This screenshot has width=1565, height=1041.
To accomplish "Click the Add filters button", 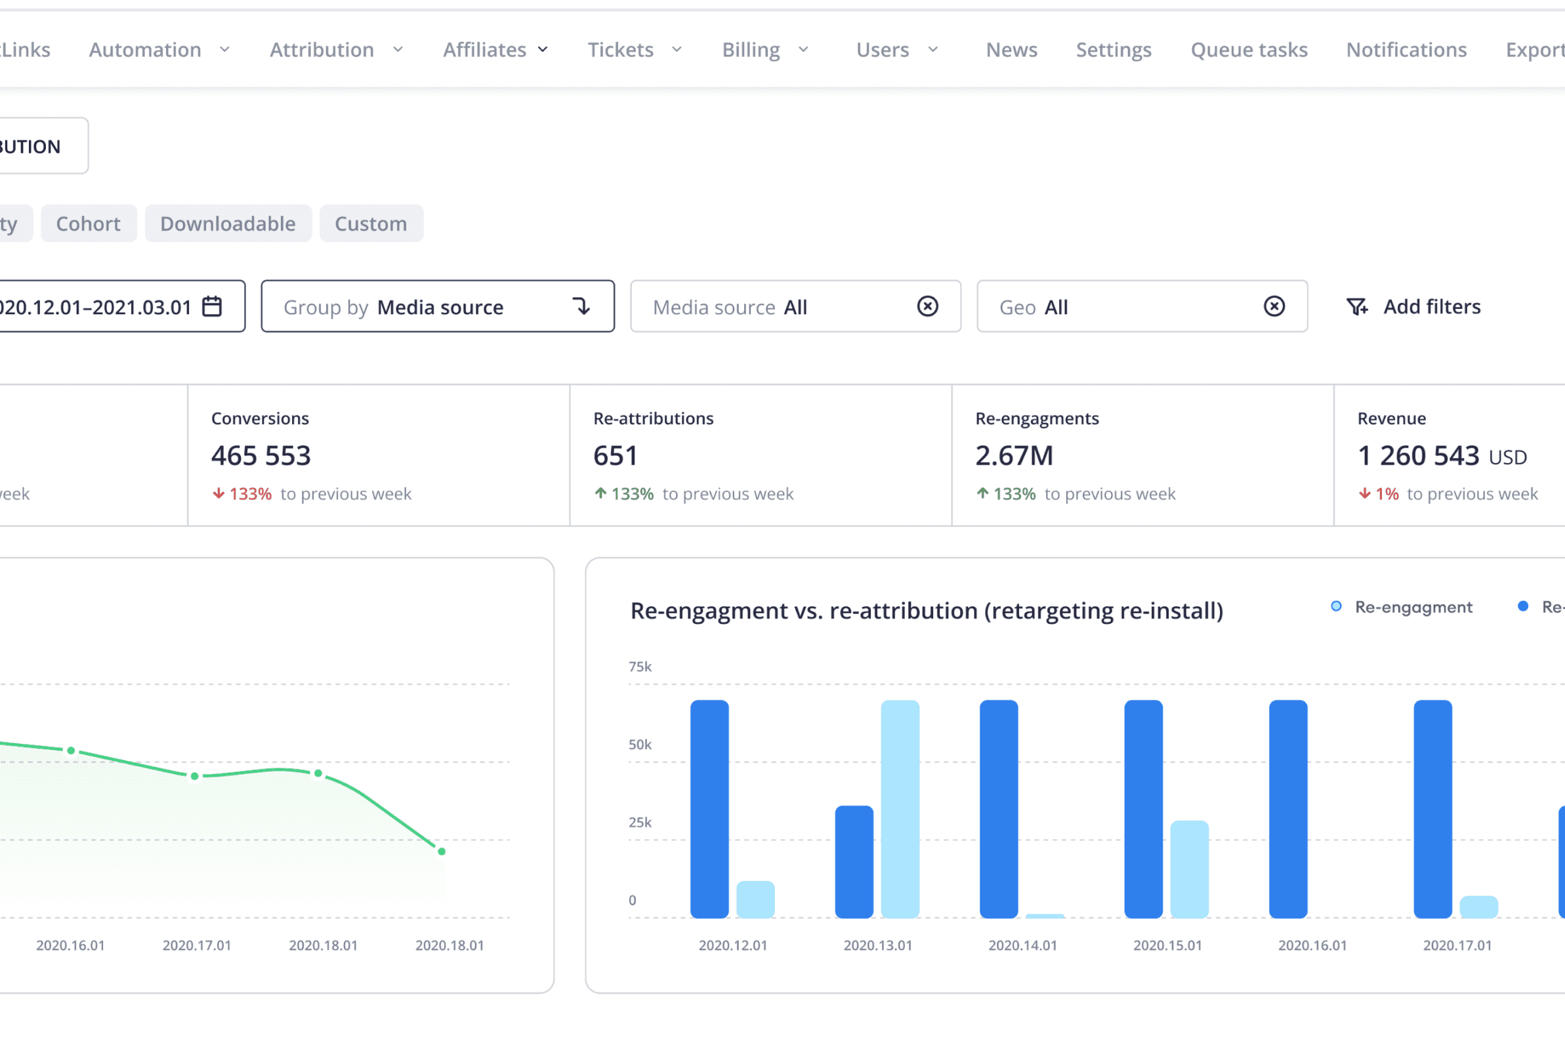I will (x=1431, y=307).
